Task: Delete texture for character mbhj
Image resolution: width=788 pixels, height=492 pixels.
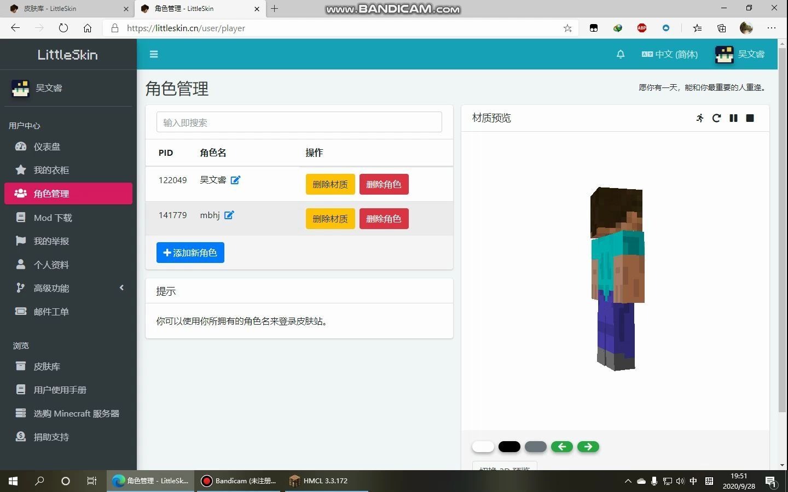Action: click(330, 219)
